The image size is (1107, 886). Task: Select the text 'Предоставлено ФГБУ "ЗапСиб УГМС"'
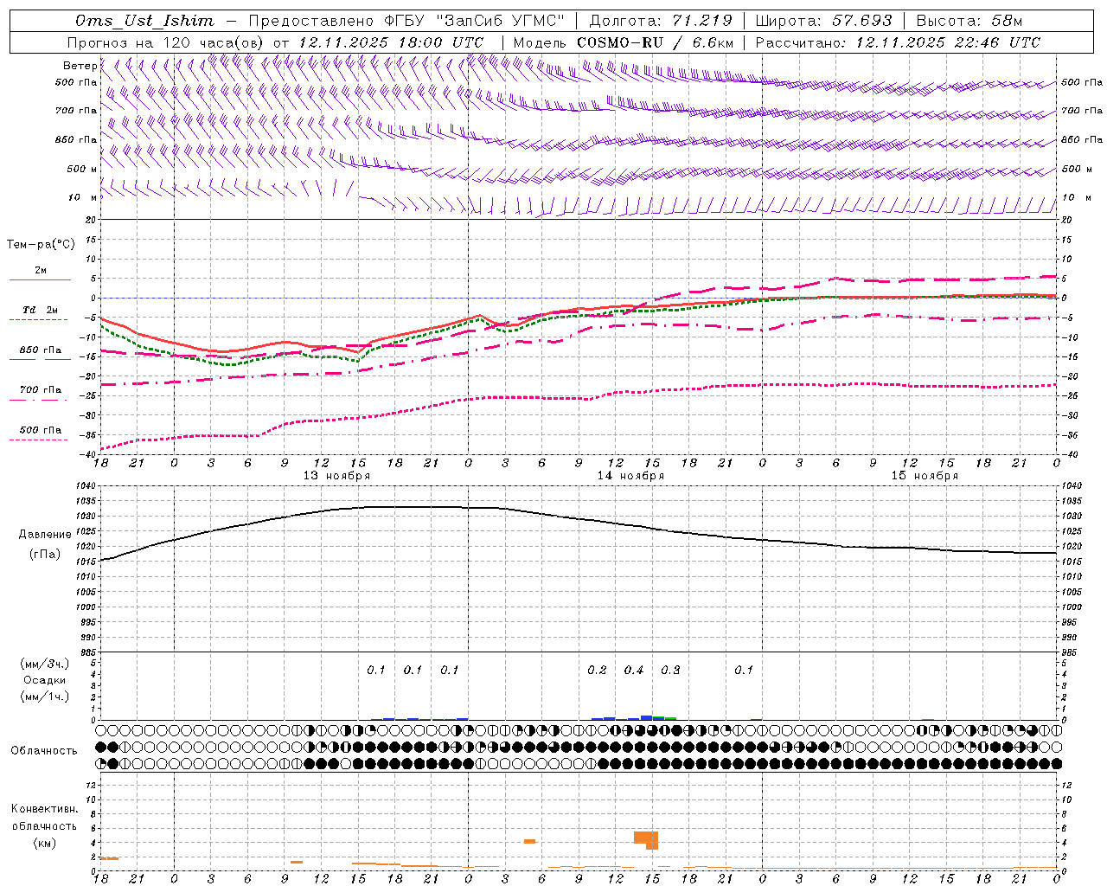coord(406,21)
